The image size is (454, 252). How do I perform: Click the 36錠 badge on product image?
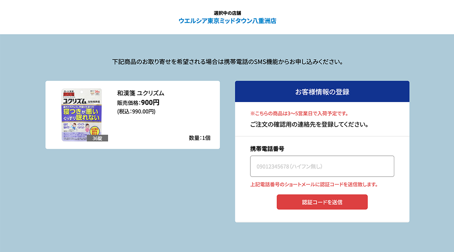[97, 138]
